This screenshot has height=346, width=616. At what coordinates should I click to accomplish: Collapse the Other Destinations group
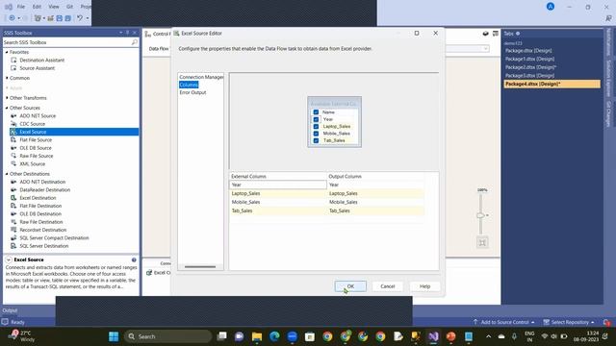click(x=7, y=174)
